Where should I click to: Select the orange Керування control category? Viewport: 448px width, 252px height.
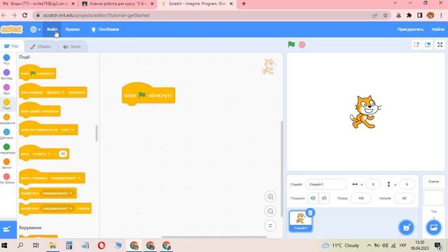pos(6,119)
